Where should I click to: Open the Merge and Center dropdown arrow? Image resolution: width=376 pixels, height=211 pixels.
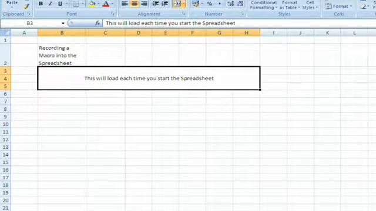(184, 4)
